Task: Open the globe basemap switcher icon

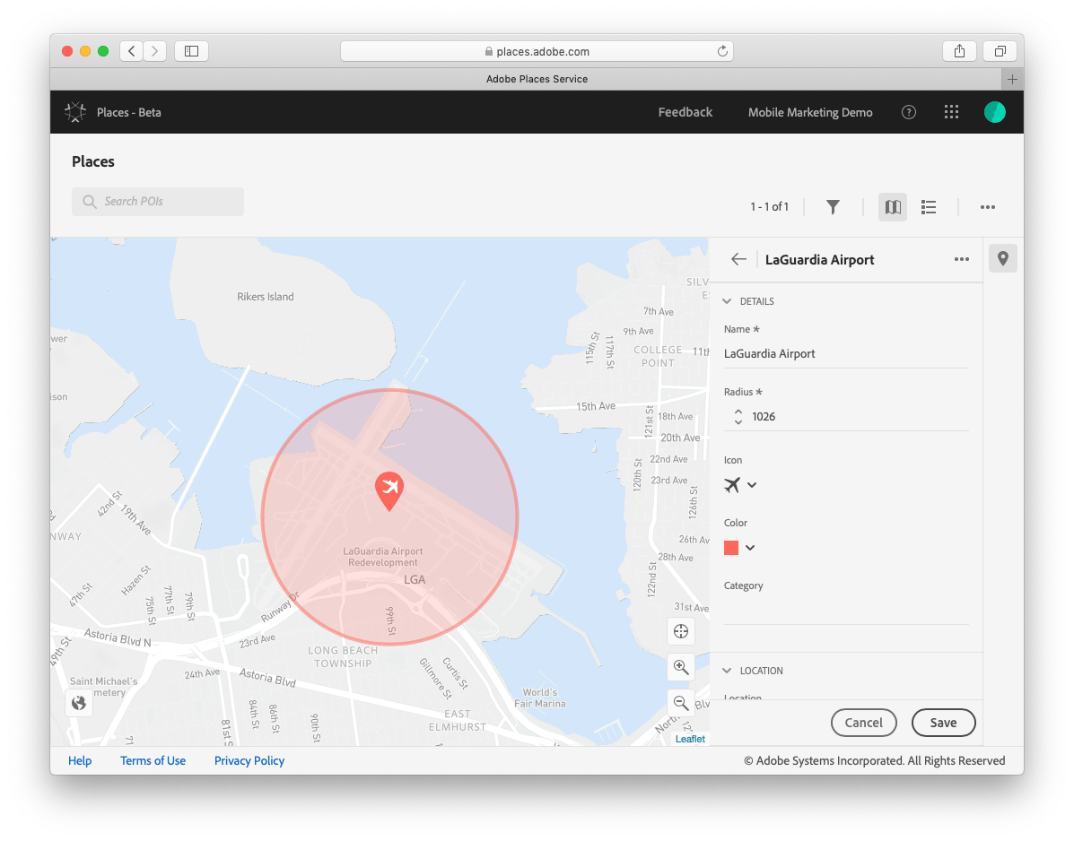Action: 79,703
